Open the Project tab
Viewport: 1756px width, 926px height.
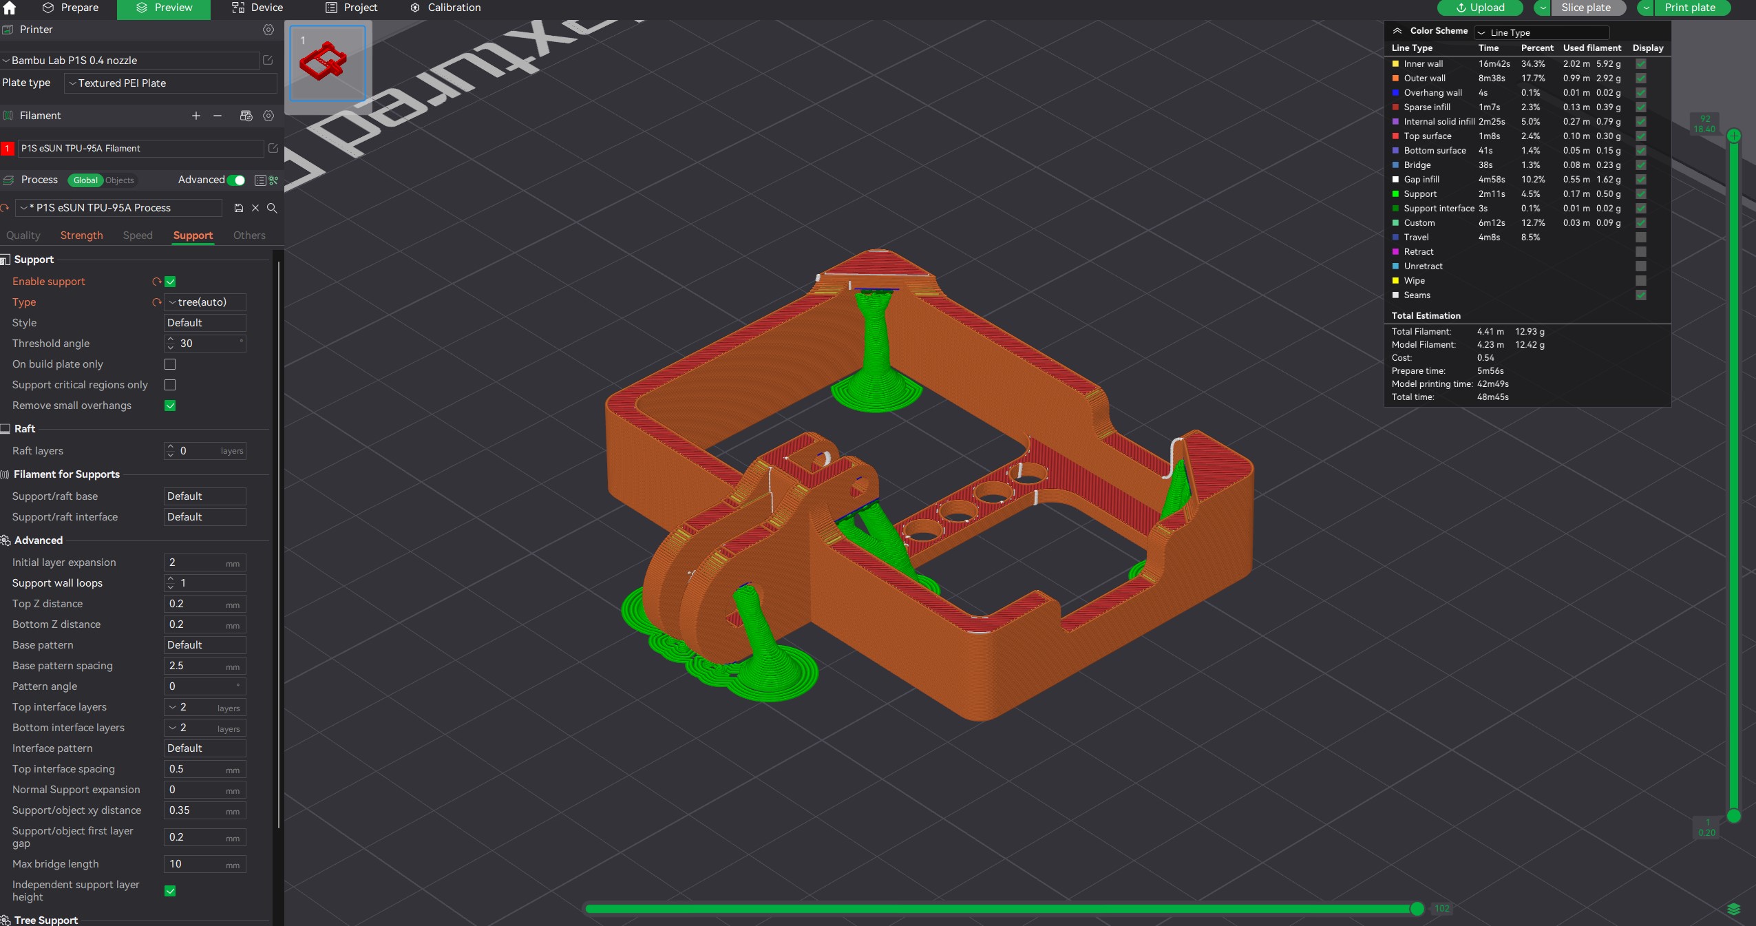[351, 8]
